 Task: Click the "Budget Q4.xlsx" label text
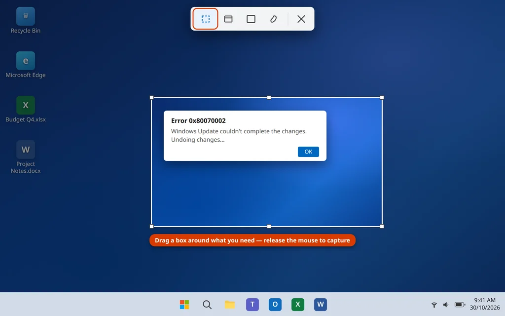[26, 119]
